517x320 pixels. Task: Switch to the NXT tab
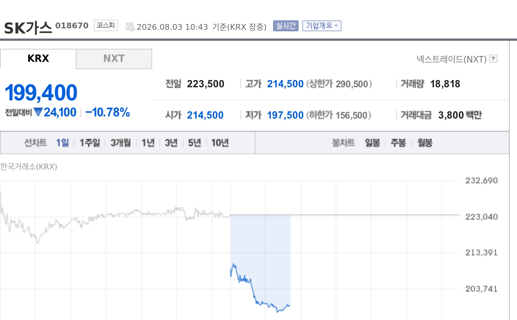[x=114, y=59]
